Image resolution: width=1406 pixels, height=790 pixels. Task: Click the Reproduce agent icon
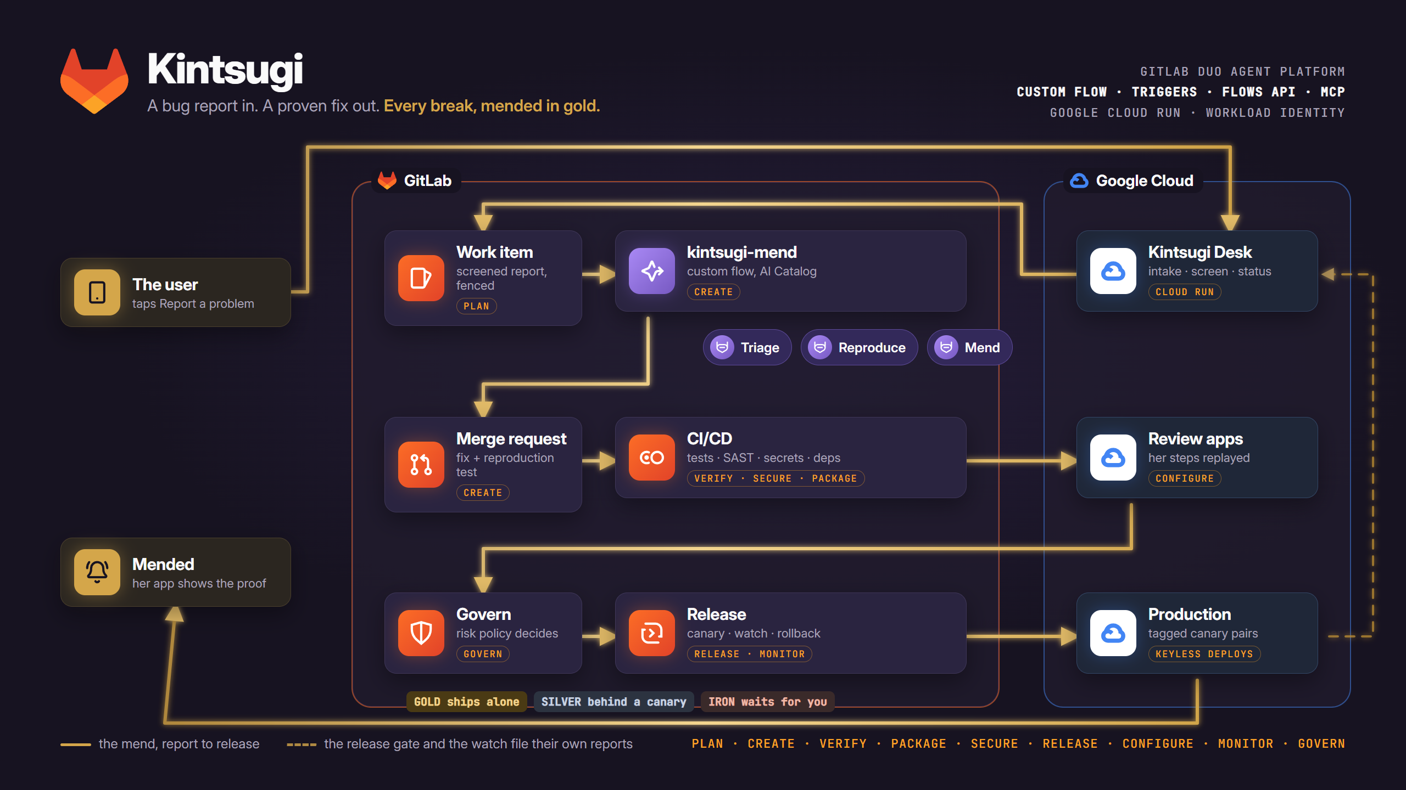[820, 347]
